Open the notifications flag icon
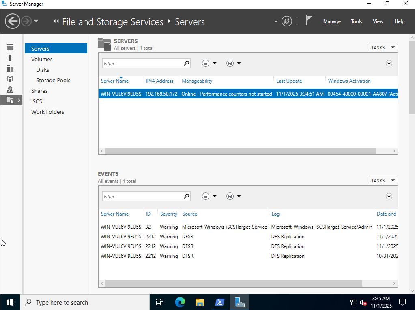 coord(309,21)
